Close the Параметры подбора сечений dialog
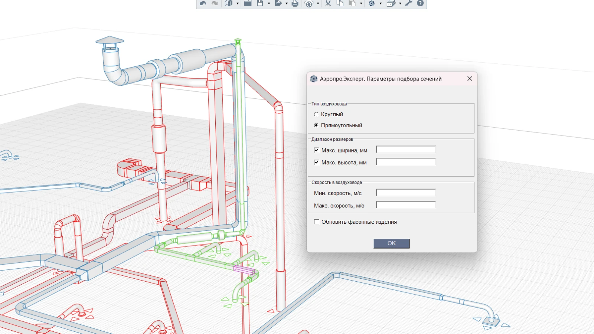This screenshot has width=594, height=334. (470, 79)
